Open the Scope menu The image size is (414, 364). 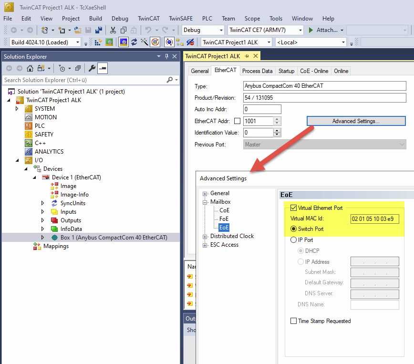coord(252,19)
